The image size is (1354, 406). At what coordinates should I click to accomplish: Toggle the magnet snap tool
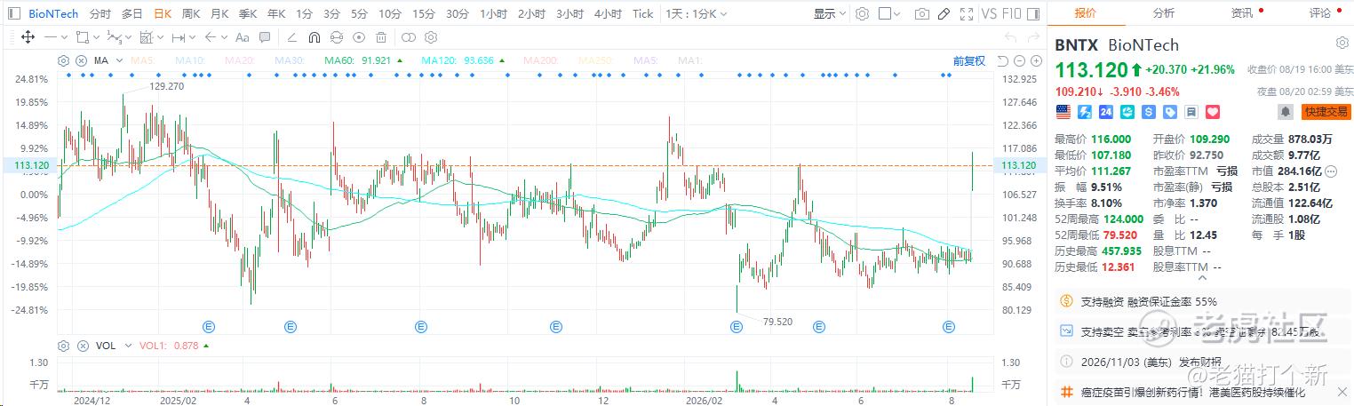[314, 37]
